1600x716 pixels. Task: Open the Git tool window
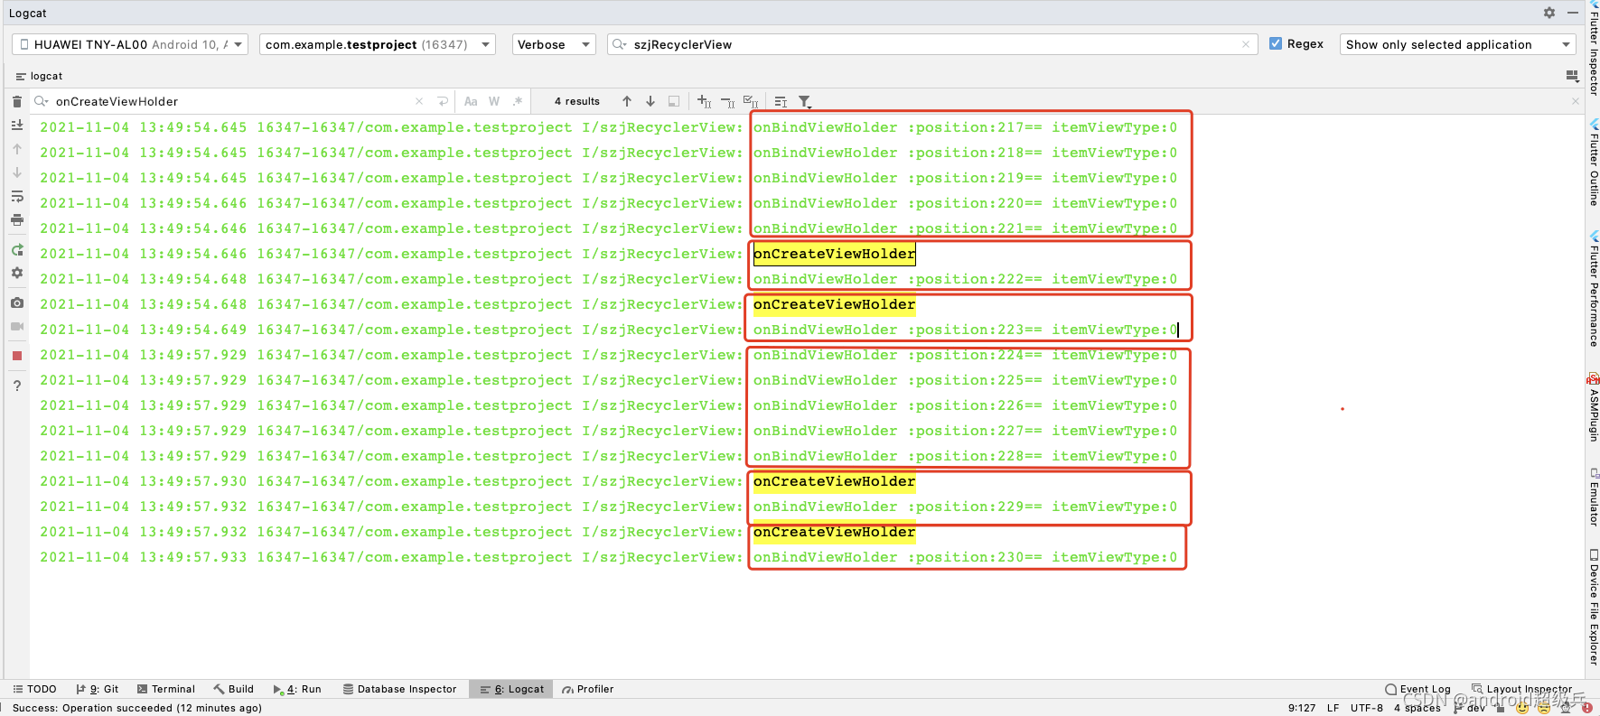(x=98, y=689)
